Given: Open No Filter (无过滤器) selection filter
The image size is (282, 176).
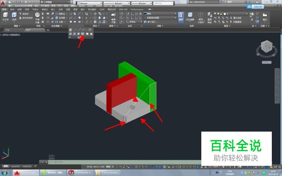Looking at the screenshot, I should pos(190,17).
